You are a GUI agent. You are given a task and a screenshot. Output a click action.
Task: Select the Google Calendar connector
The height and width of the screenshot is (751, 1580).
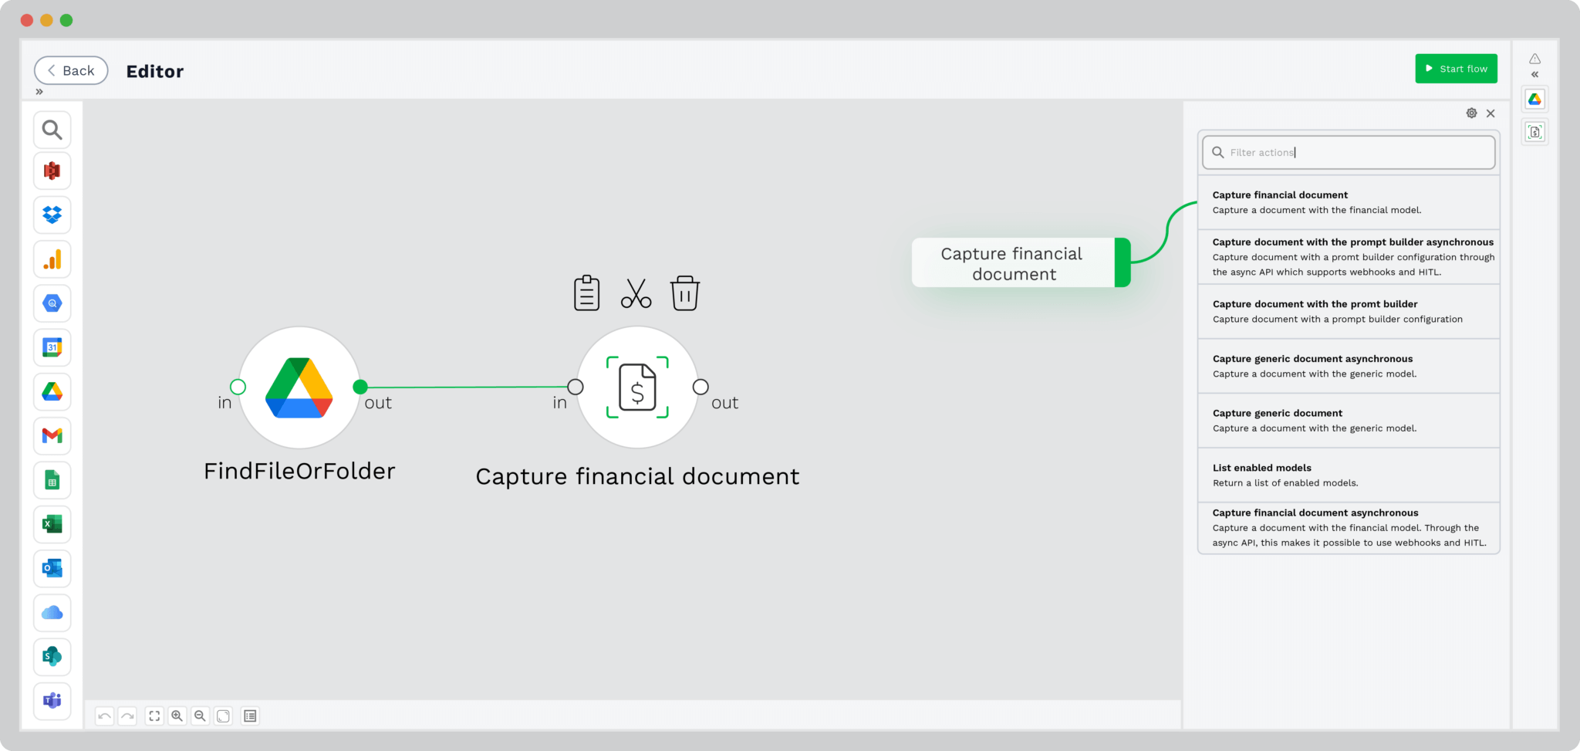coord(52,347)
